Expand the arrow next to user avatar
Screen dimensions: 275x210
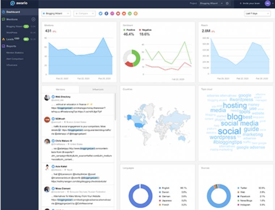(273, 3)
